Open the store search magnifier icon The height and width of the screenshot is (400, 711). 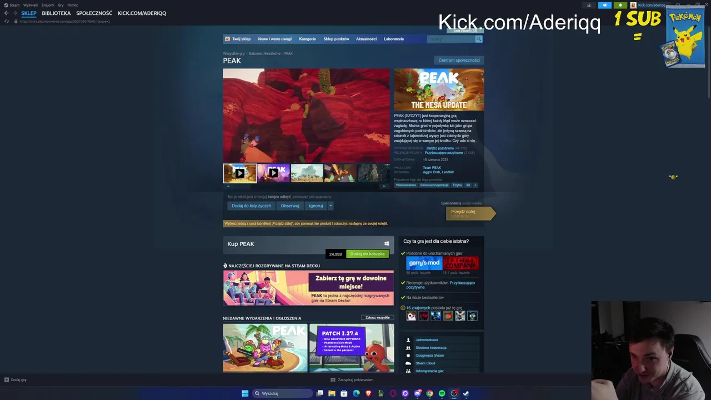click(479, 39)
